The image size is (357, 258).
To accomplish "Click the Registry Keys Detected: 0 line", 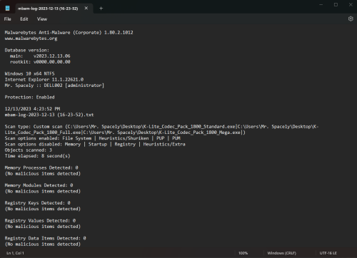I will pyautogui.click(x=37, y=203).
